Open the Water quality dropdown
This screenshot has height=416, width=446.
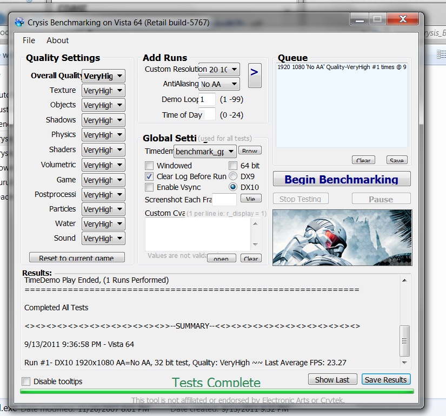(103, 224)
